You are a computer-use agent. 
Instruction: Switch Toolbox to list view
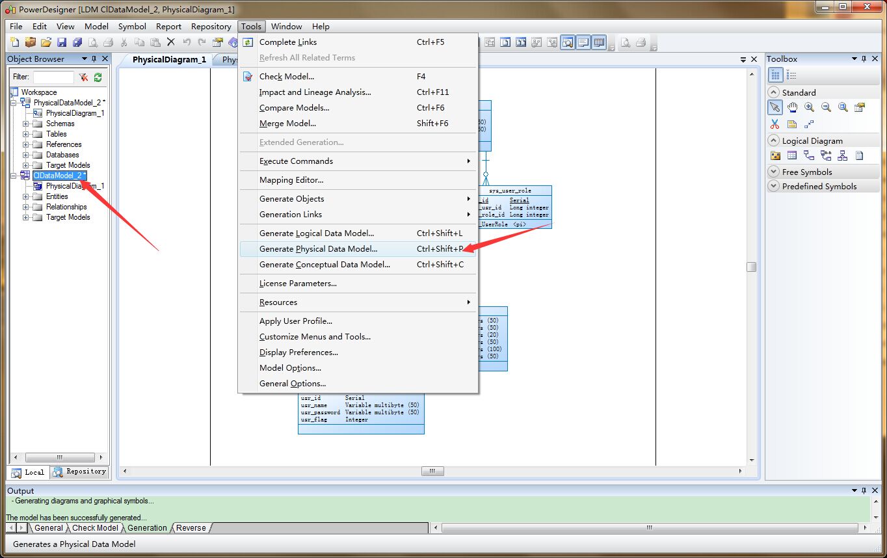point(791,75)
